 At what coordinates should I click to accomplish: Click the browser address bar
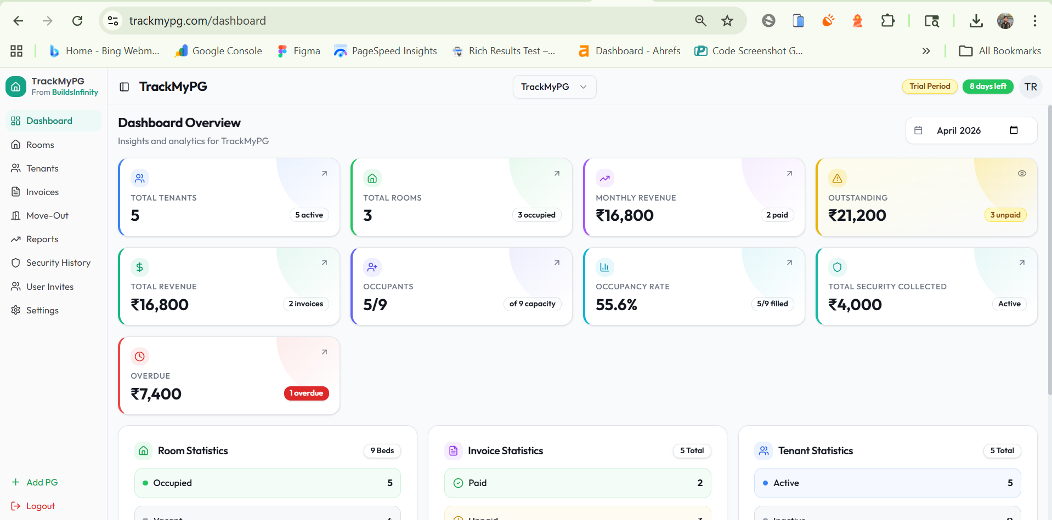tap(199, 20)
